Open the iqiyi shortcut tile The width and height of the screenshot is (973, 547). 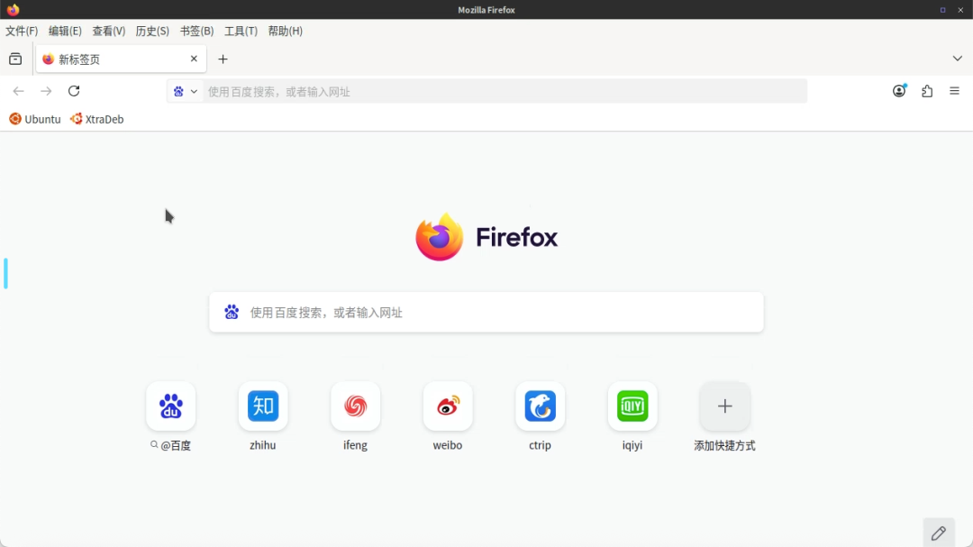click(632, 406)
